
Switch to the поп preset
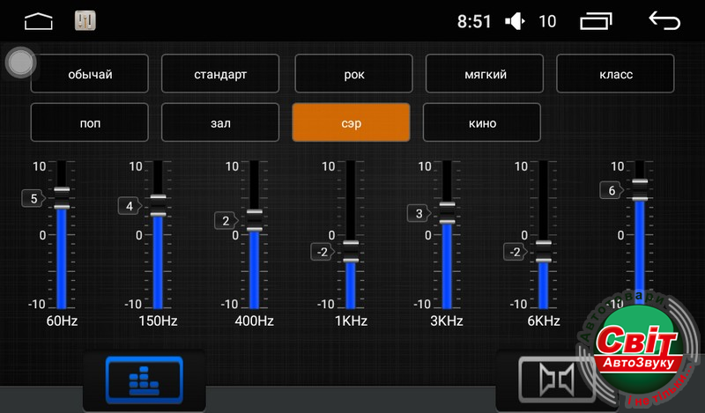coord(90,122)
